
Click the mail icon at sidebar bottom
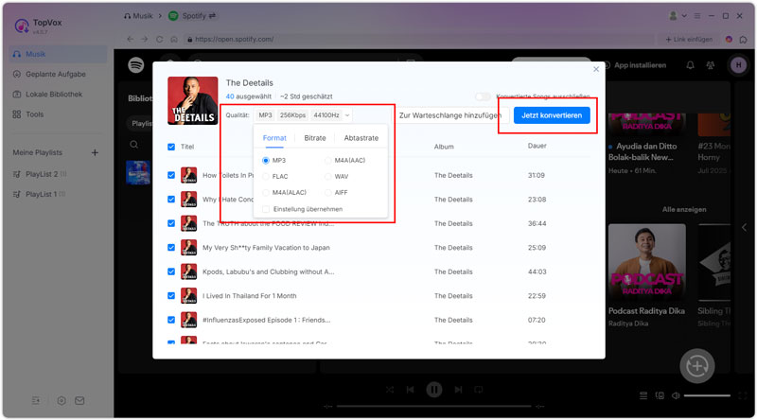point(79,401)
